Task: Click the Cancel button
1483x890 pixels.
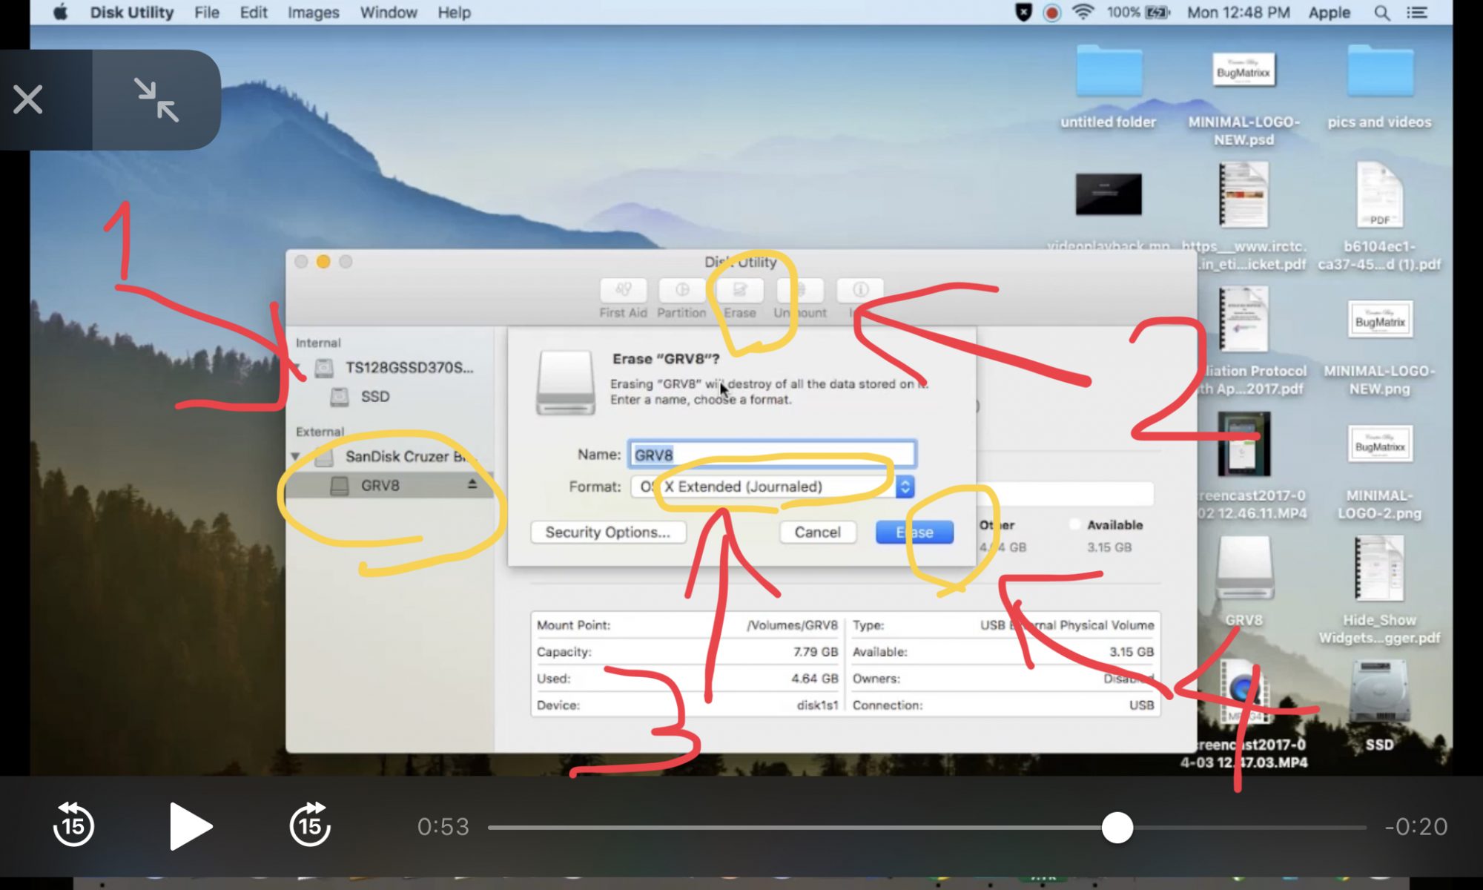Action: tap(817, 532)
